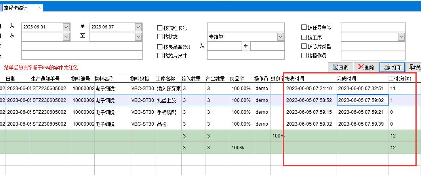421x175 pixels.
Task: Enable the 按芯片尺寸 checkbox
Action: [160, 56]
